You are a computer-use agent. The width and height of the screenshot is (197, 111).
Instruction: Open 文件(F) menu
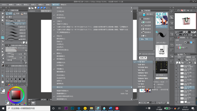point(4,5)
